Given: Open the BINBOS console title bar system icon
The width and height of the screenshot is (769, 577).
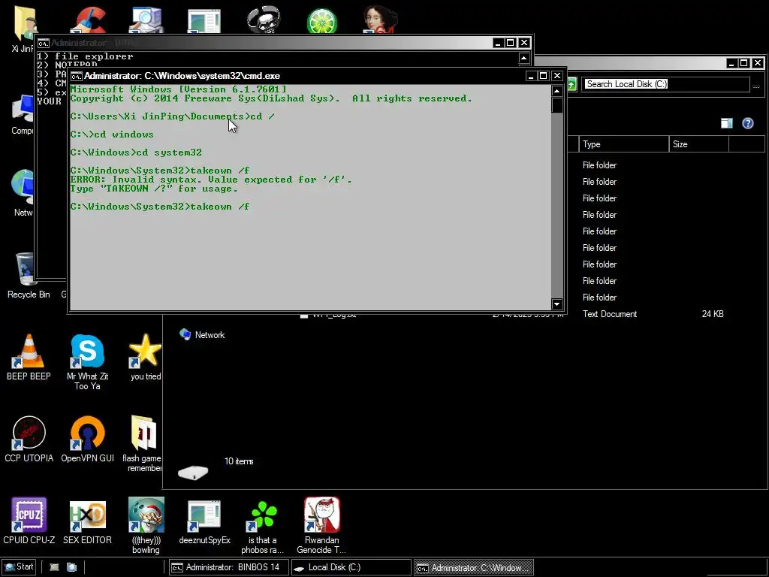Looking at the screenshot, I should [x=43, y=43].
